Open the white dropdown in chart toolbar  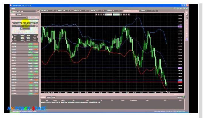pyautogui.click(x=109, y=14)
